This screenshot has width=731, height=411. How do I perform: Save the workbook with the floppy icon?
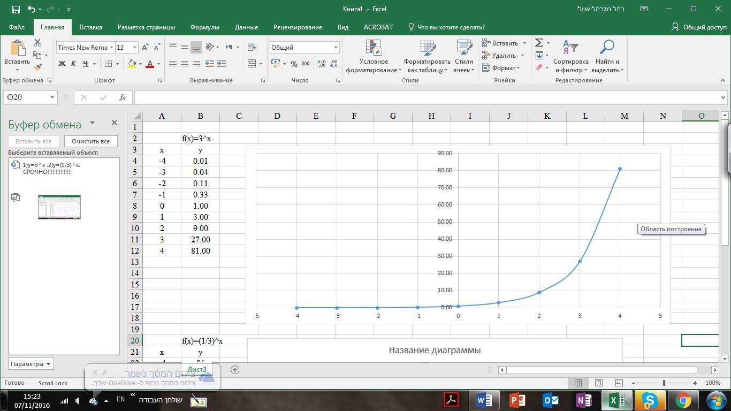click(16, 9)
